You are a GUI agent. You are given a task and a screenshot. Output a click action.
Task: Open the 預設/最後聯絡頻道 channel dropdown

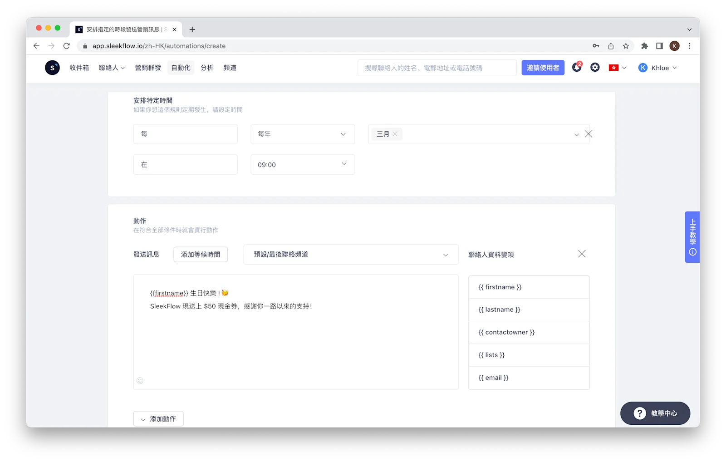(x=351, y=255)
